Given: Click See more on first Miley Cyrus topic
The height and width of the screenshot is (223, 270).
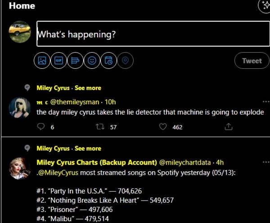Looking at the screenshot, I should point(88,88).
